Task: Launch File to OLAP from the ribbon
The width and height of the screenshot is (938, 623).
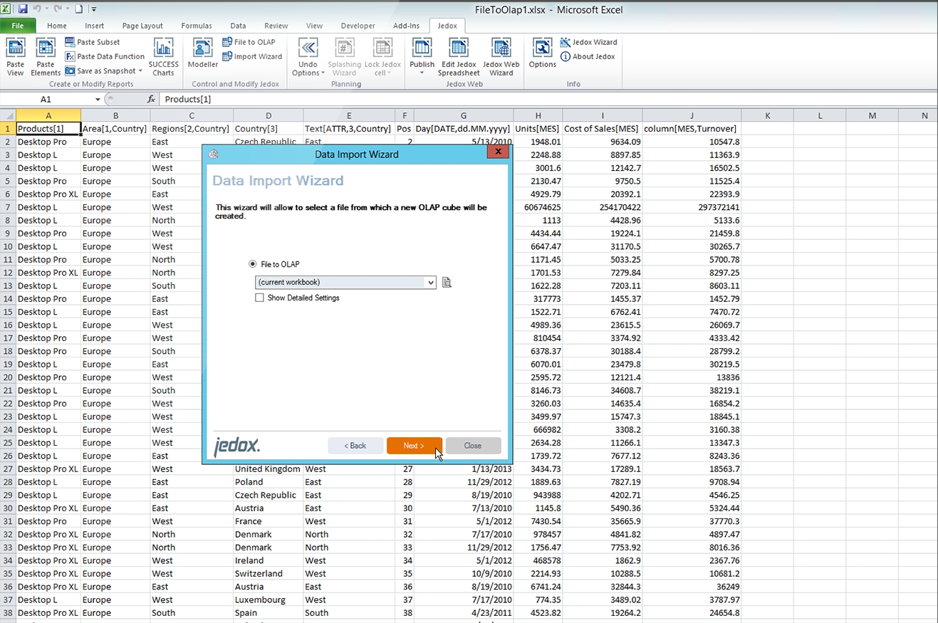Action: (249, 42)
